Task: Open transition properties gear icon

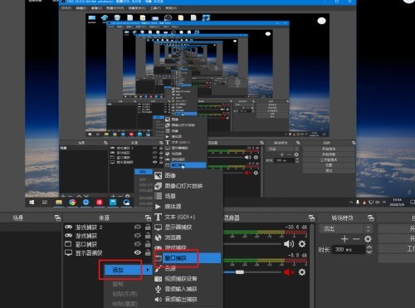Action: [368, 239]
